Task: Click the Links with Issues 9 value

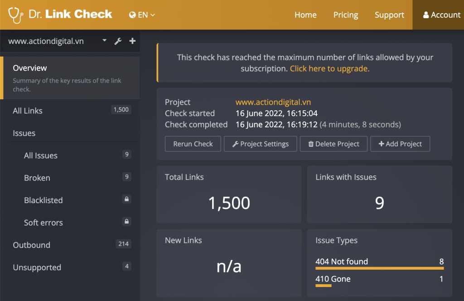Action: coord(379,203)
